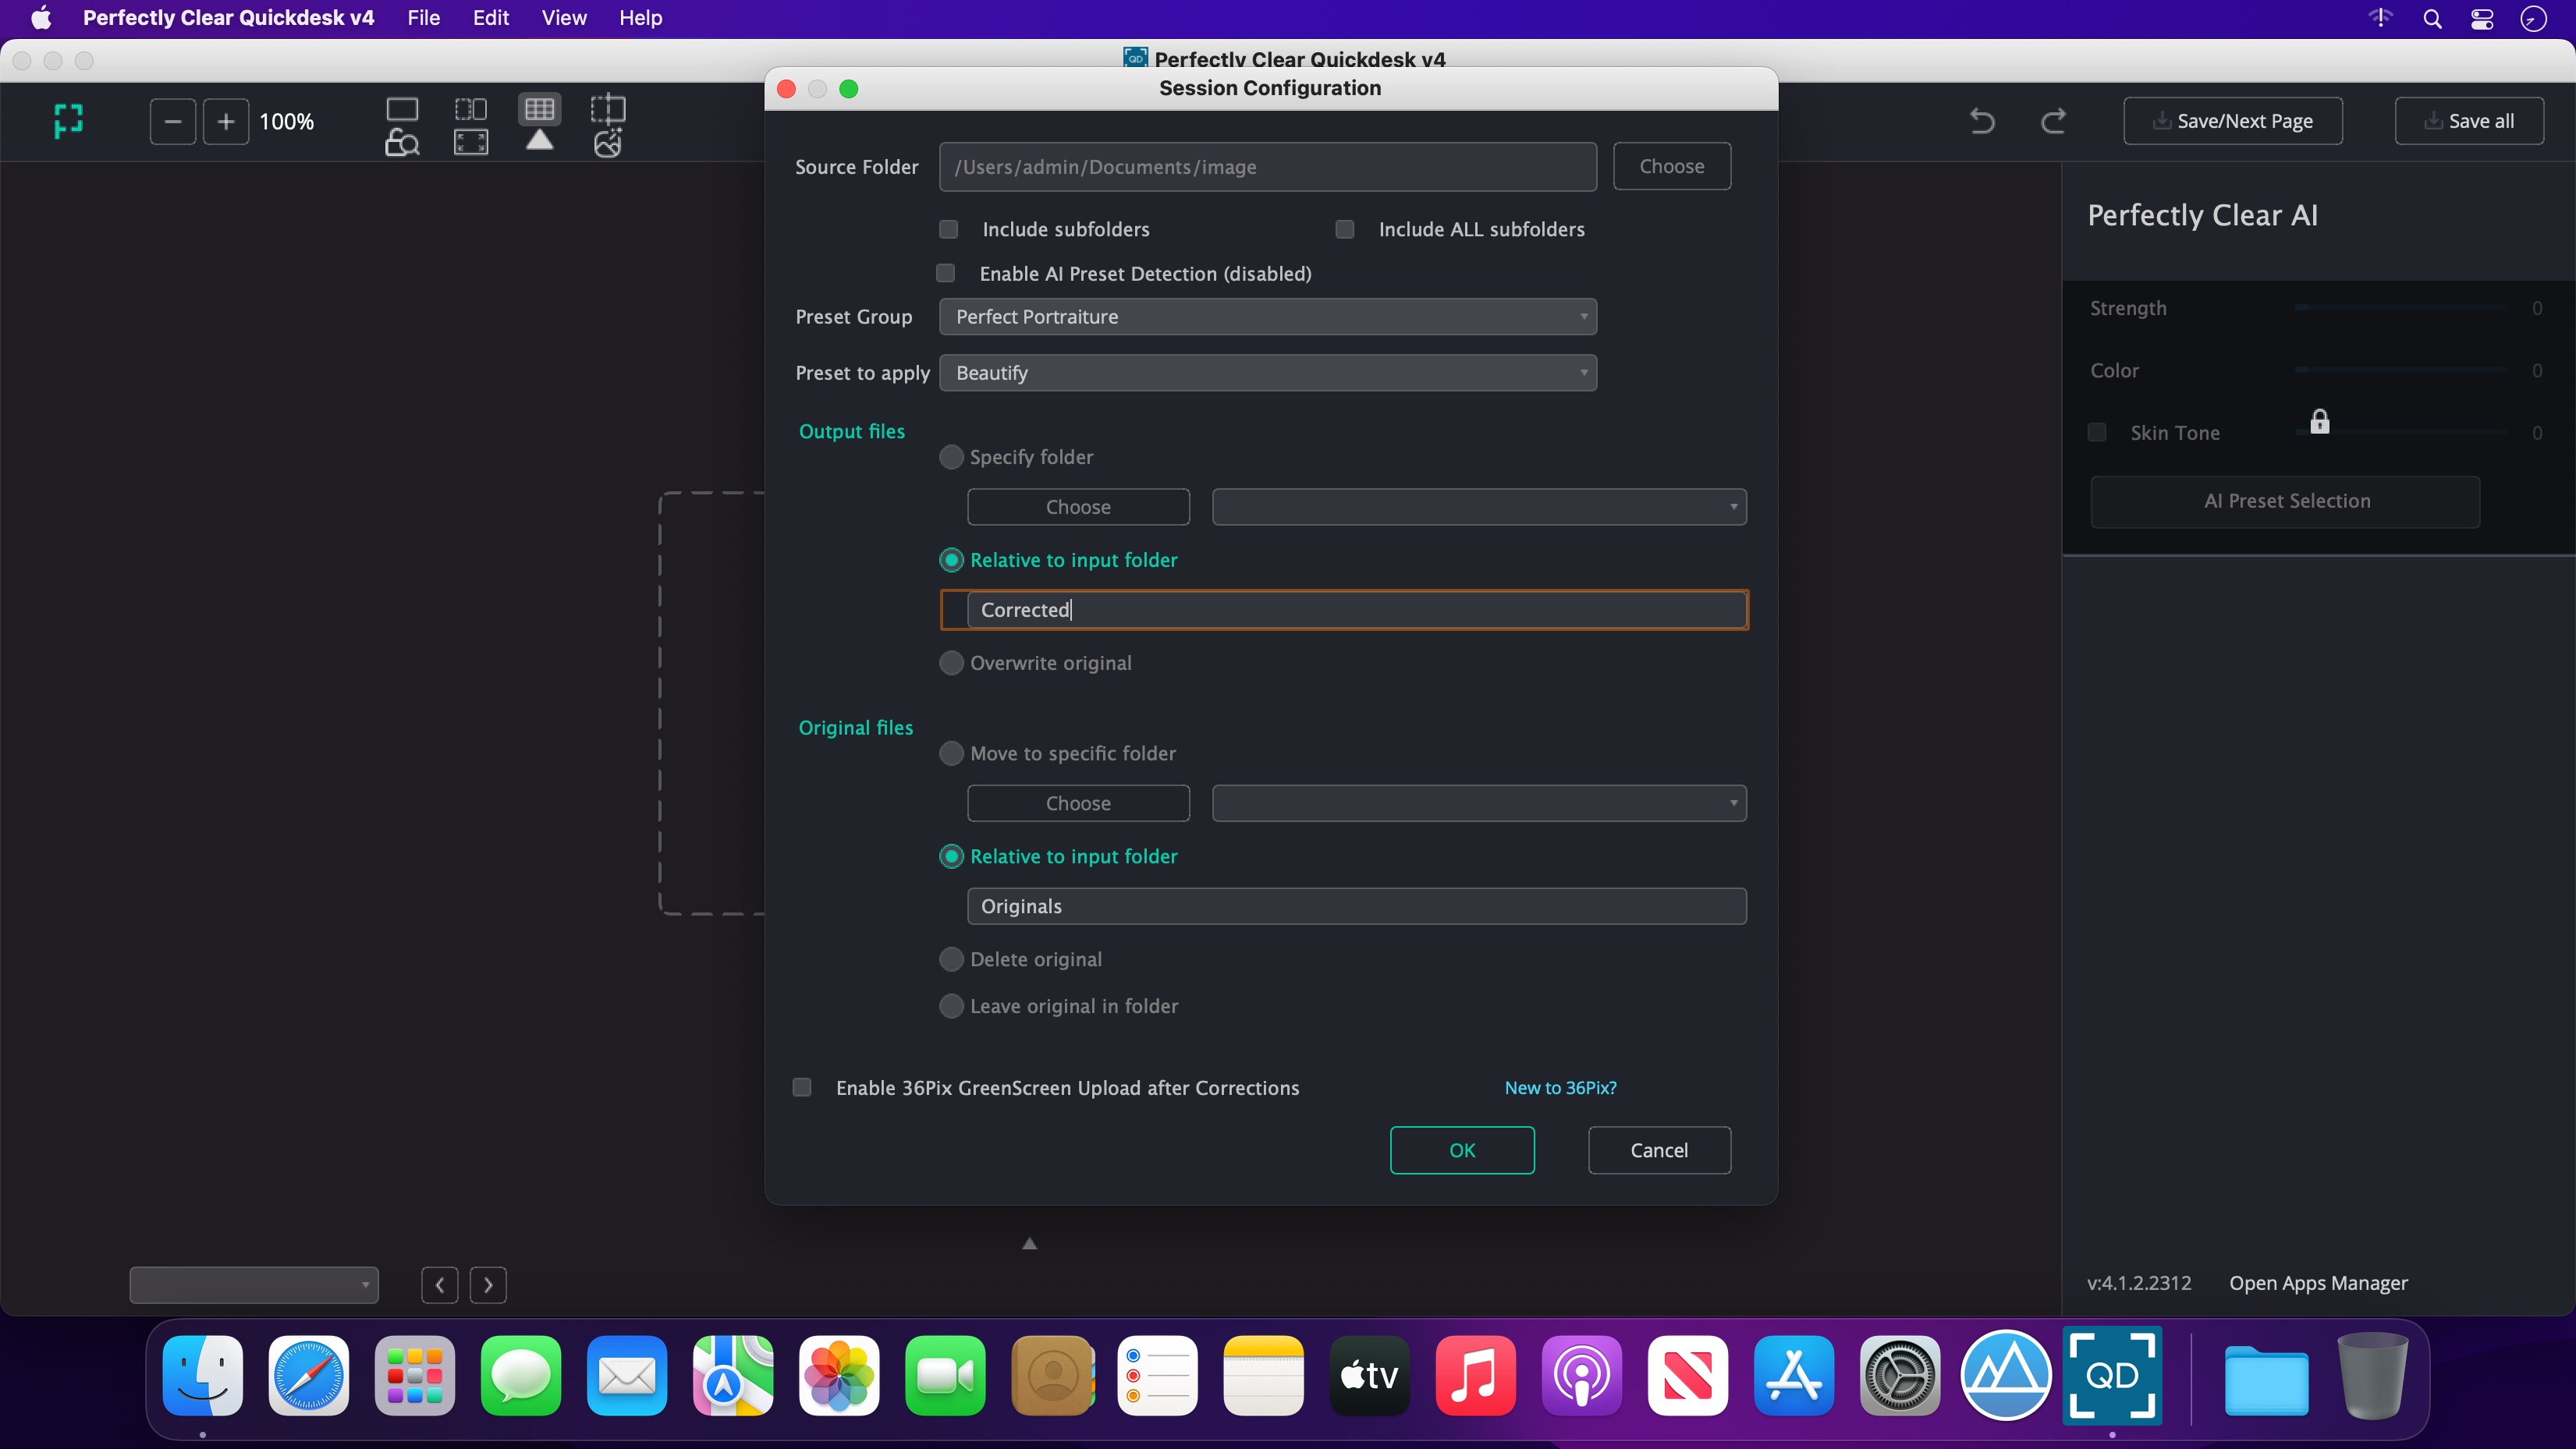Open the Apple menu
Screen dimensions: 2576x1449
coord(41,19)
